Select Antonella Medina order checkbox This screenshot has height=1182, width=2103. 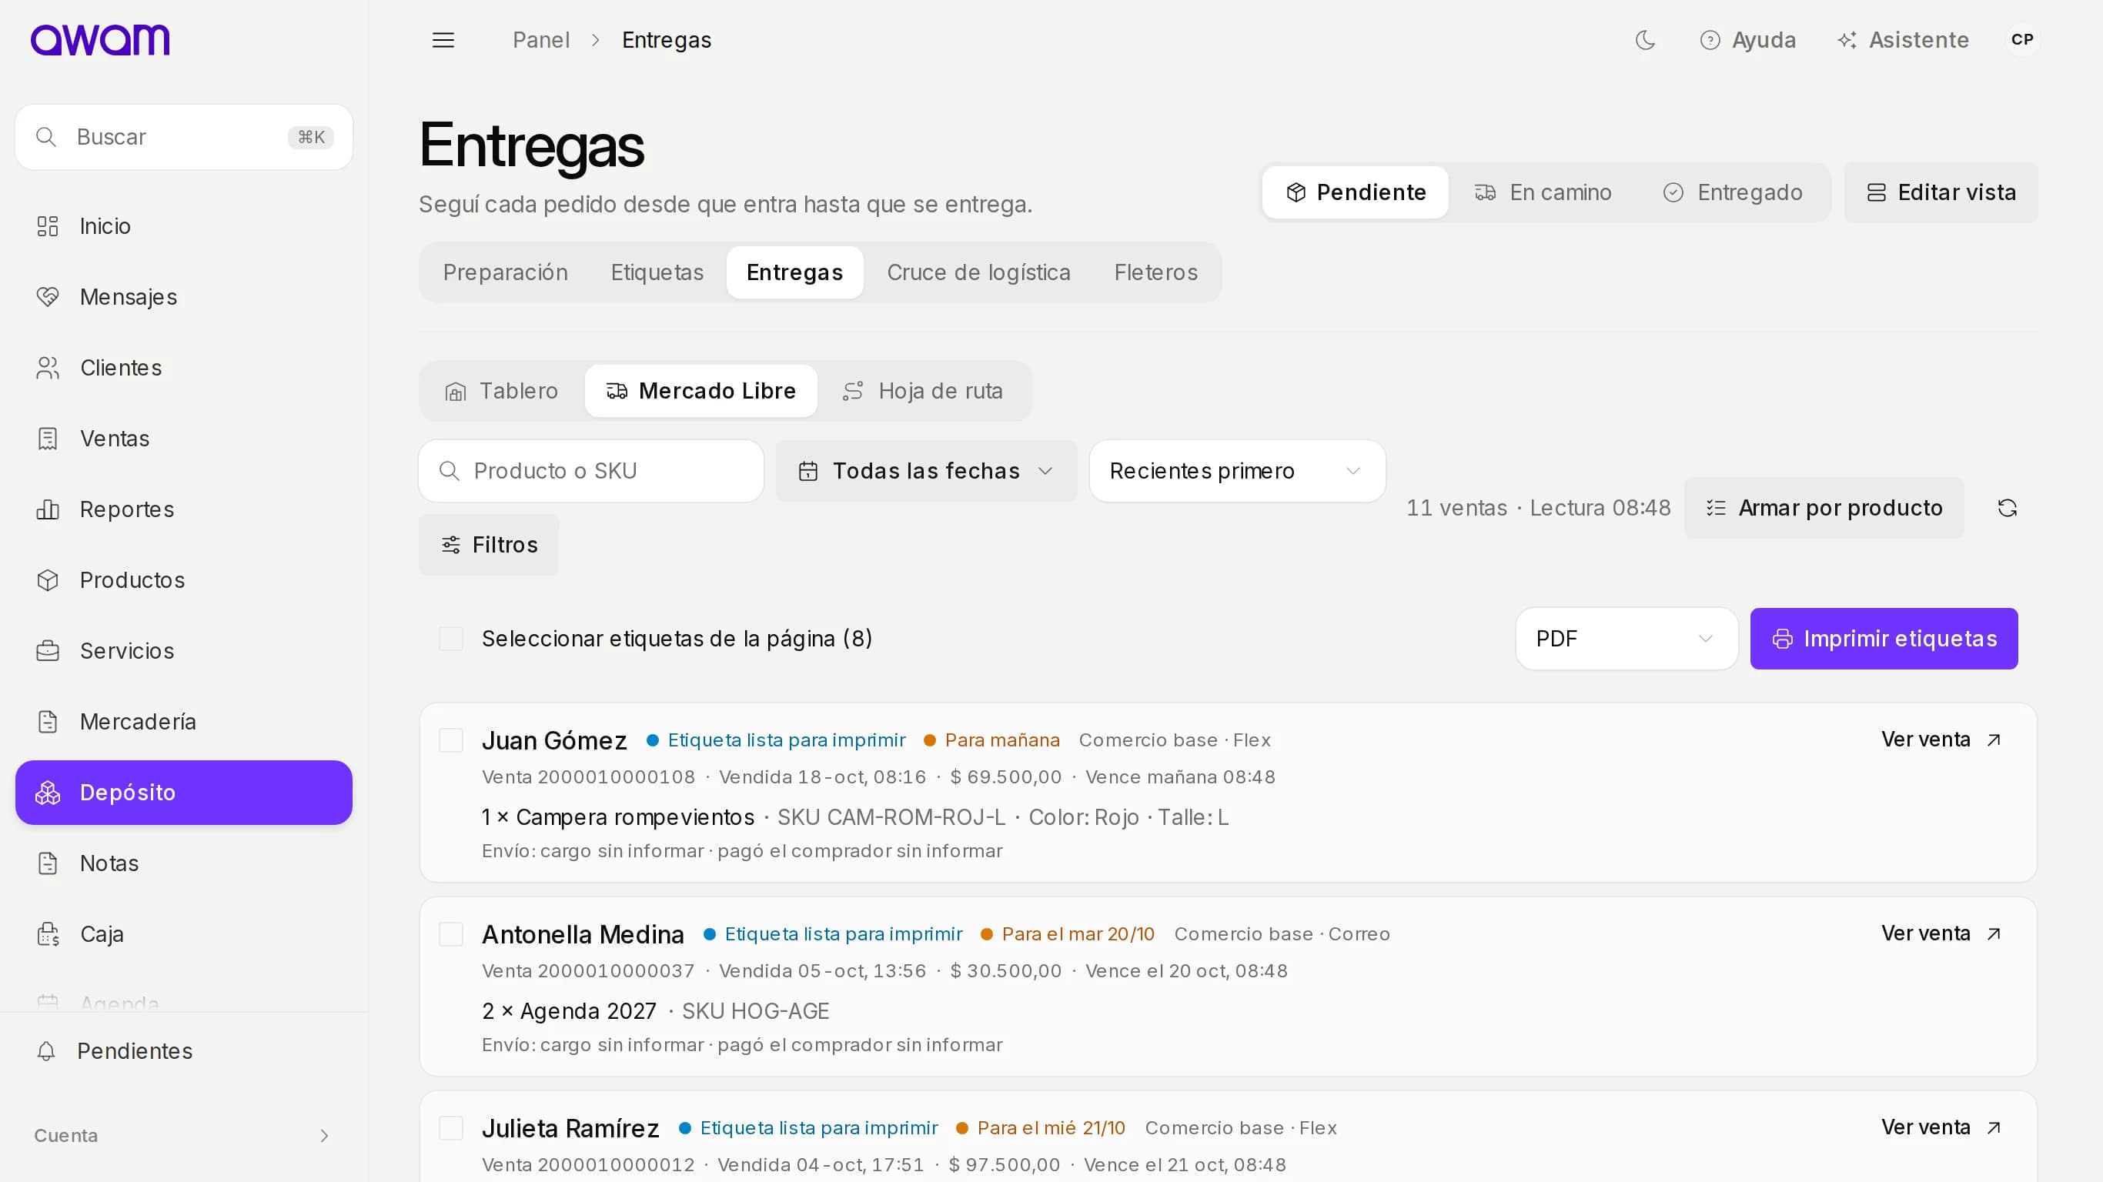coord(450,934)
